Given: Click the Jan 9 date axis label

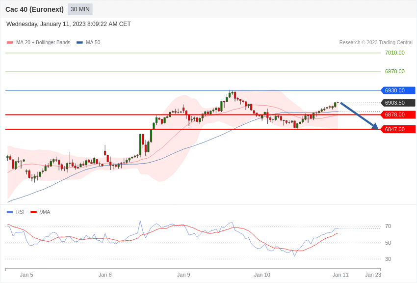Looking at the screenshot, I should pos(183,275).
